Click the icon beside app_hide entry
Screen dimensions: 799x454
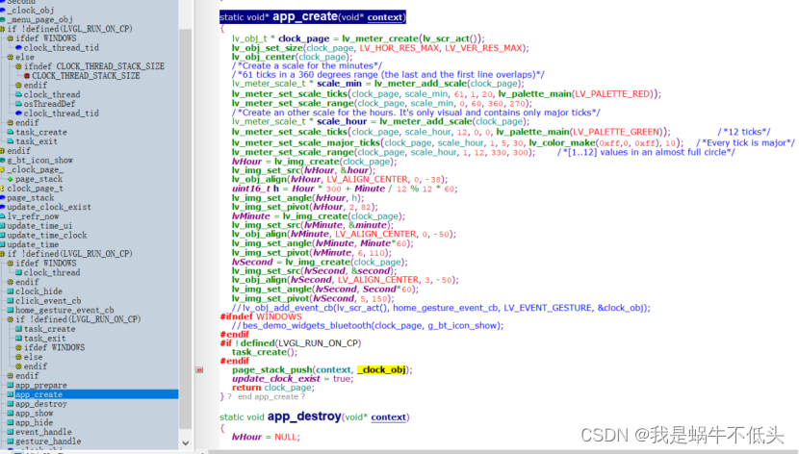coord(11,422)
